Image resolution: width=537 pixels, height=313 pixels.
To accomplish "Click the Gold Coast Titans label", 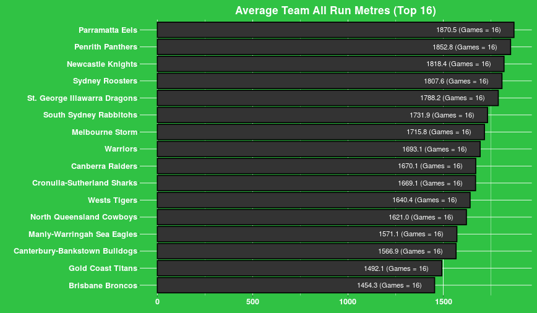I will point(103,268).
